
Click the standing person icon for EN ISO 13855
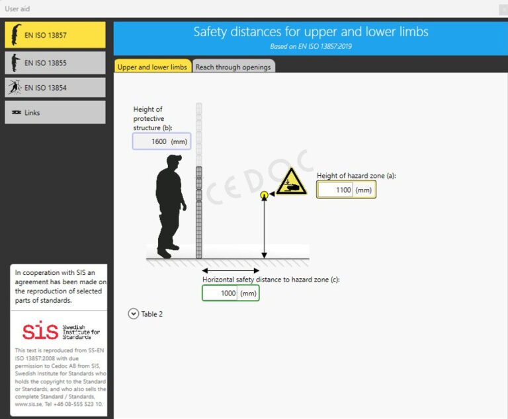coord(15,63)
